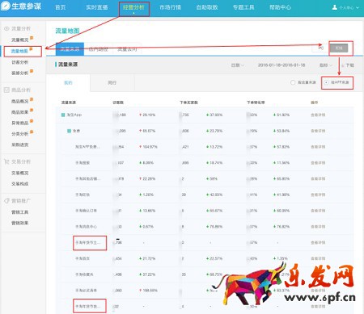Open 分类分析 in the sidebar
364x314 pixels.
point(20,134)
